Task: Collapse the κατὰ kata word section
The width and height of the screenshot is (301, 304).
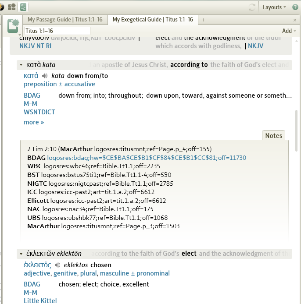Action: [x=21, y=65]
